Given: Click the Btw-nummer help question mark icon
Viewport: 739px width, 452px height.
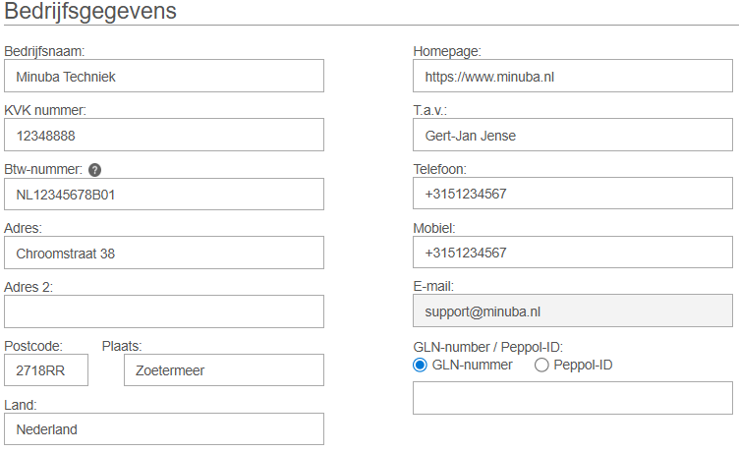Looking at the screenshot, I should coord(94,170).
